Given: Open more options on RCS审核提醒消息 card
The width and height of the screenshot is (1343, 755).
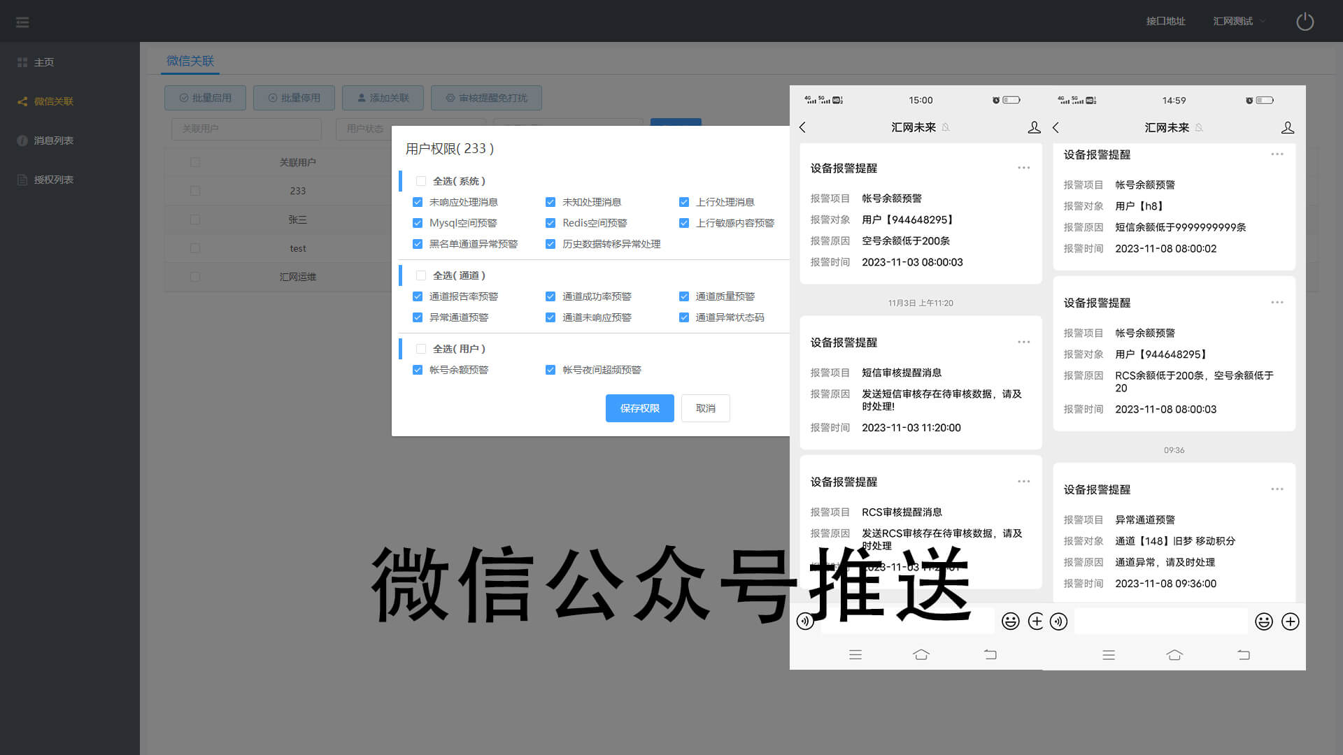Looking at the screenshot, I should (x=1024, y=481).
